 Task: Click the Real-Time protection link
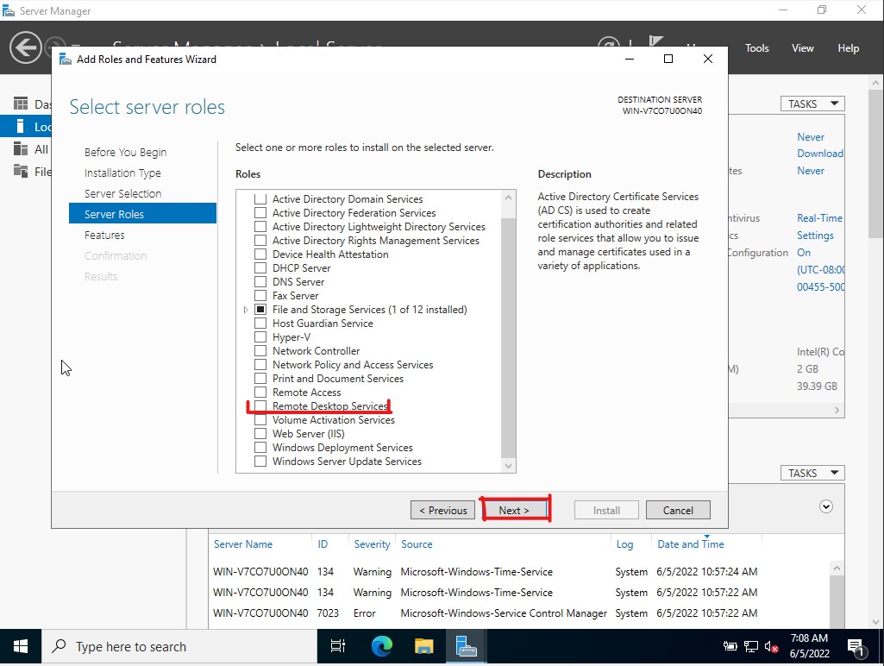click(819, 218)
